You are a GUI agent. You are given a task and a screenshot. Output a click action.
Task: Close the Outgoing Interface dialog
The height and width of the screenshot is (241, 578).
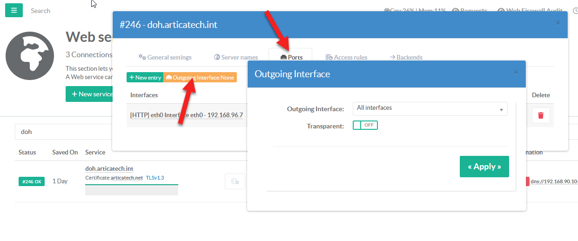click(x=516, y=73)
